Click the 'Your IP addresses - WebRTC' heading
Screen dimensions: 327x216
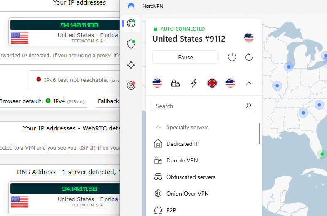(x=71, y=128)
